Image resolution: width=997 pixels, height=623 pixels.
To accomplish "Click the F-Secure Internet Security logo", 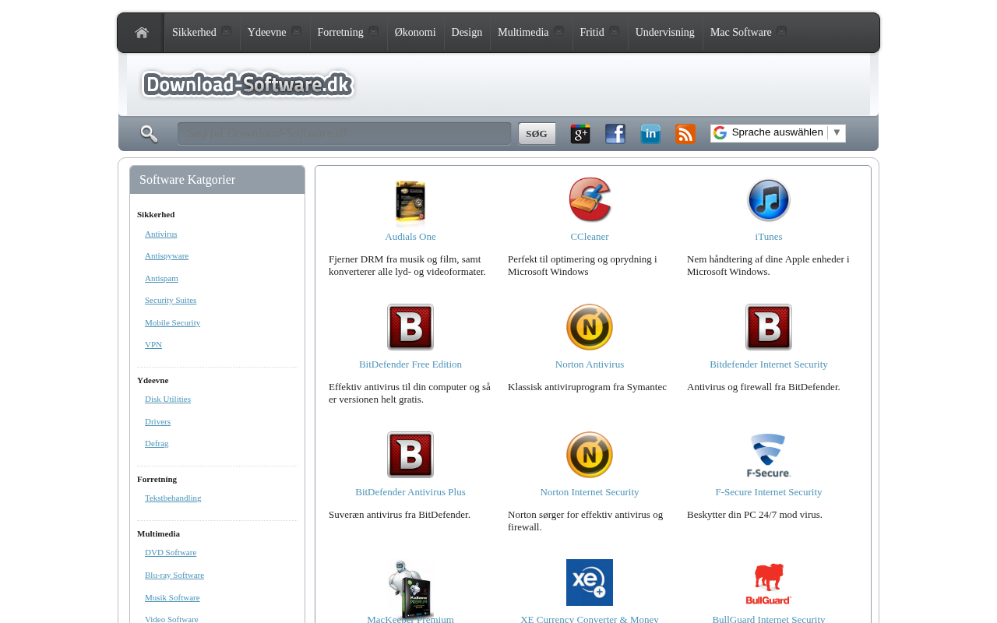I will coord(769,455).
